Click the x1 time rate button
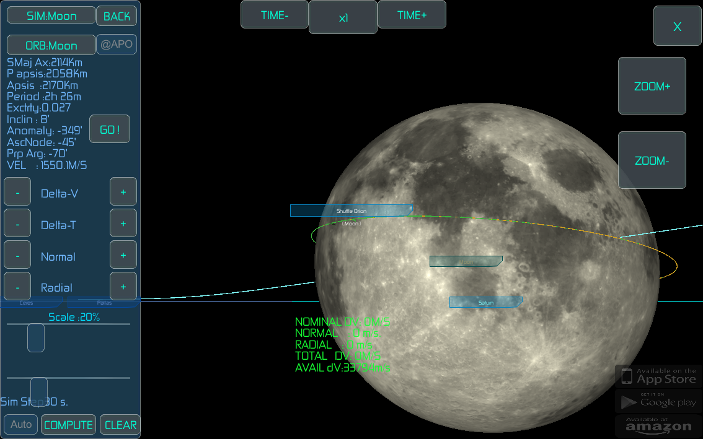 point(343,17)
